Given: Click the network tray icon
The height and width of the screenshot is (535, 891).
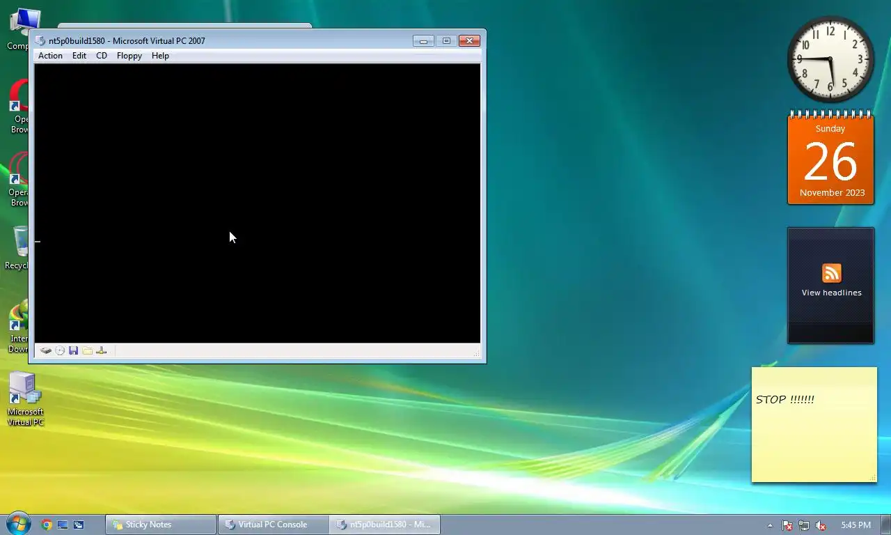Looking at the screenshot, I should click(804, 525).
